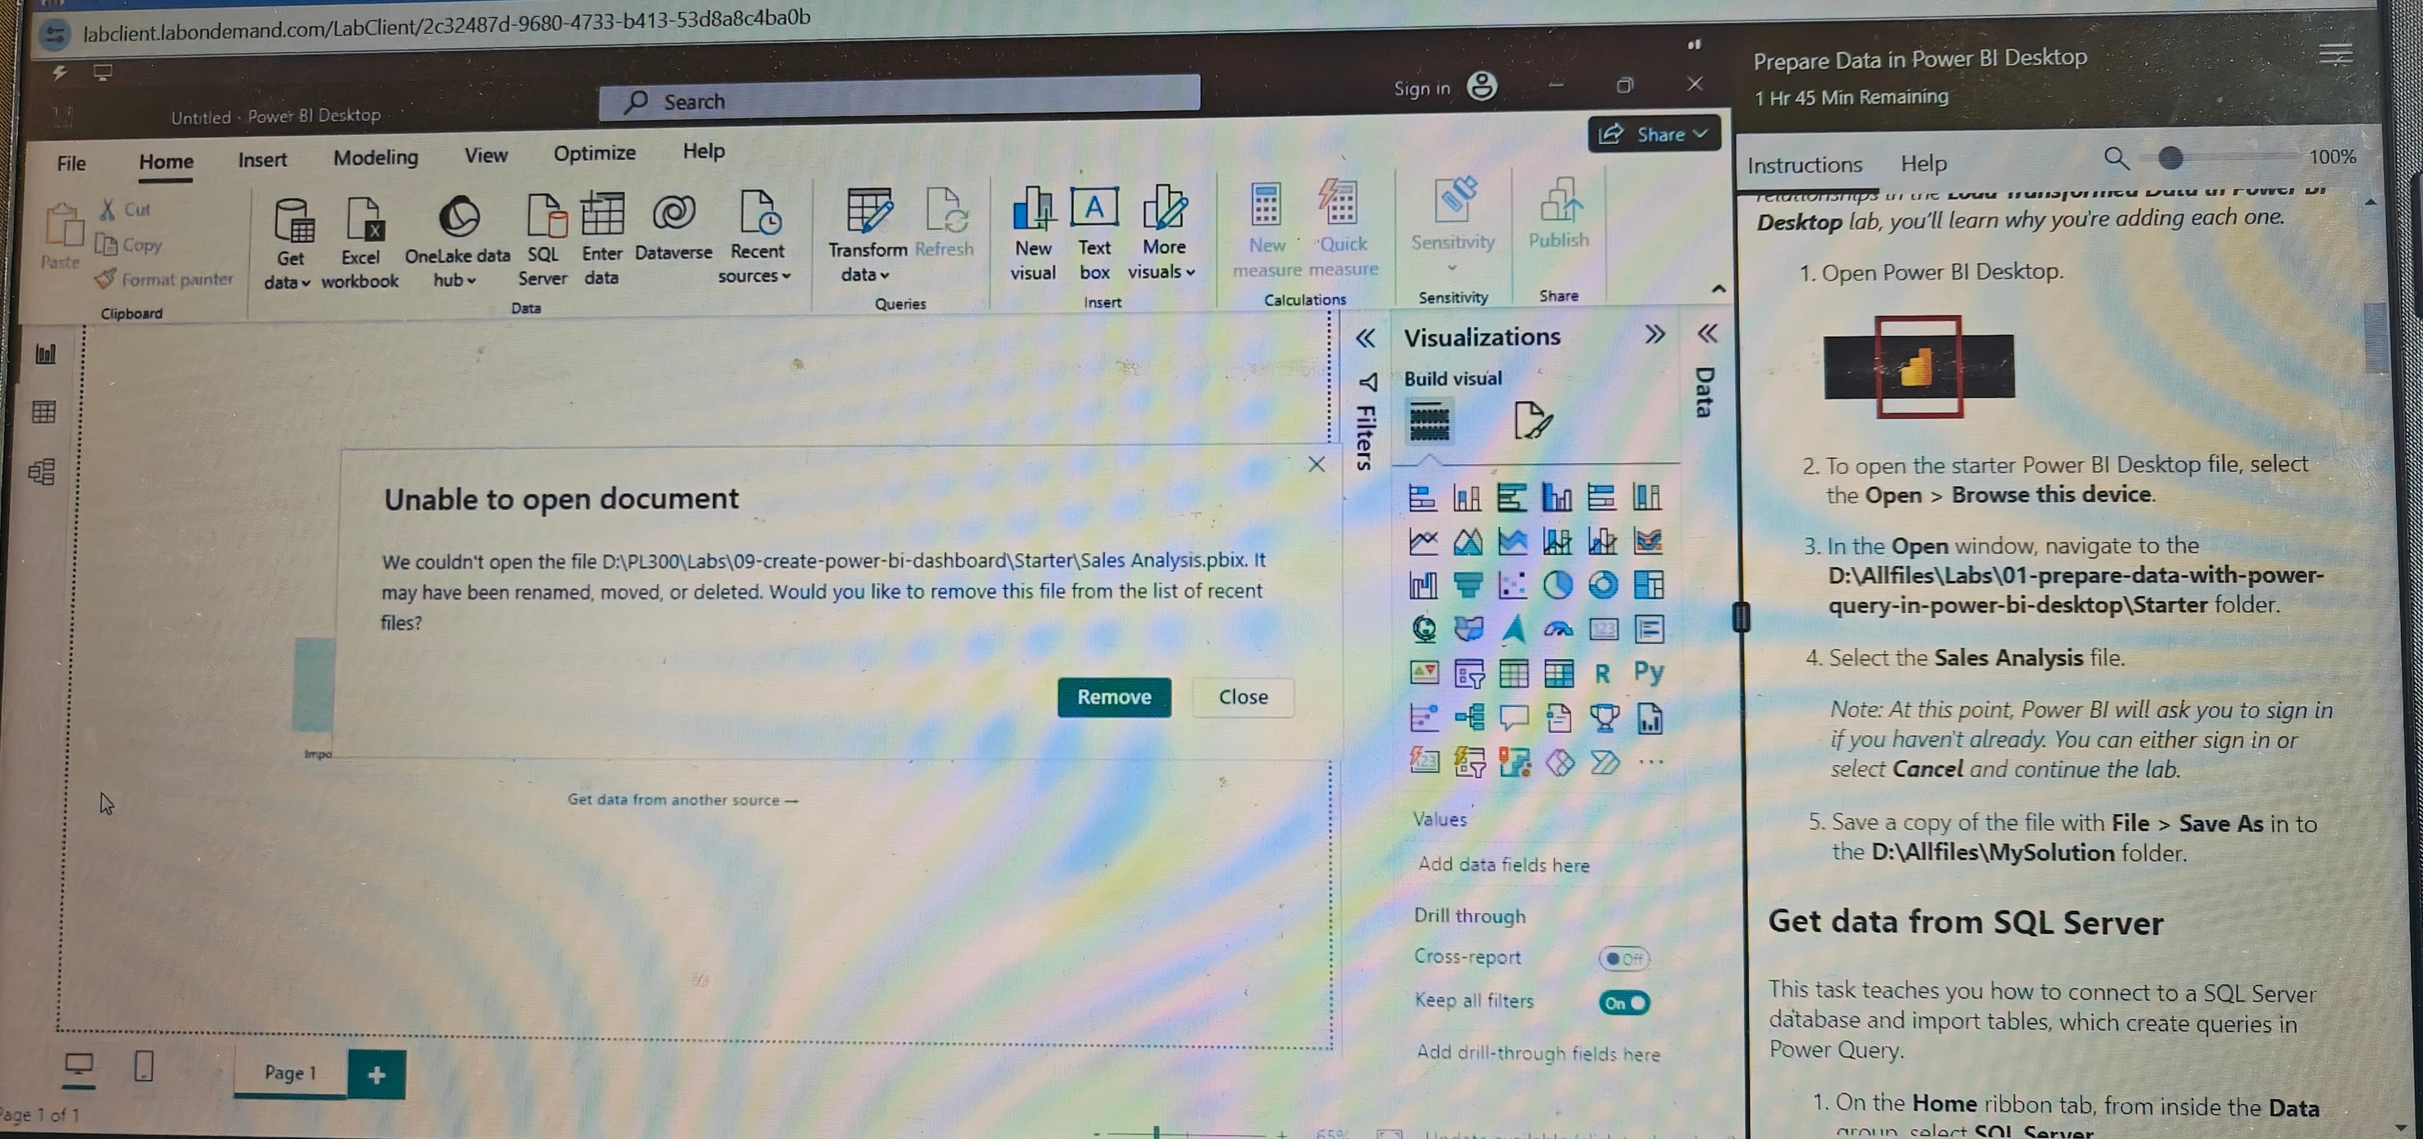Select the Python visual icon
The width and height of the screenshot is (2423, 1139).
(x=1647, y=672)
